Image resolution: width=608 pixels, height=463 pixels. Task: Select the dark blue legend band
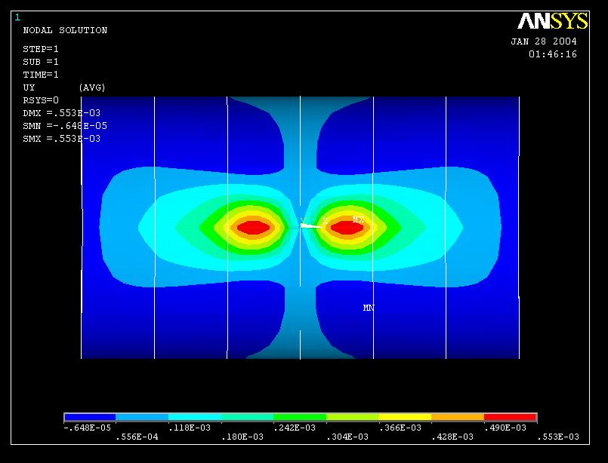click(90, 417)
